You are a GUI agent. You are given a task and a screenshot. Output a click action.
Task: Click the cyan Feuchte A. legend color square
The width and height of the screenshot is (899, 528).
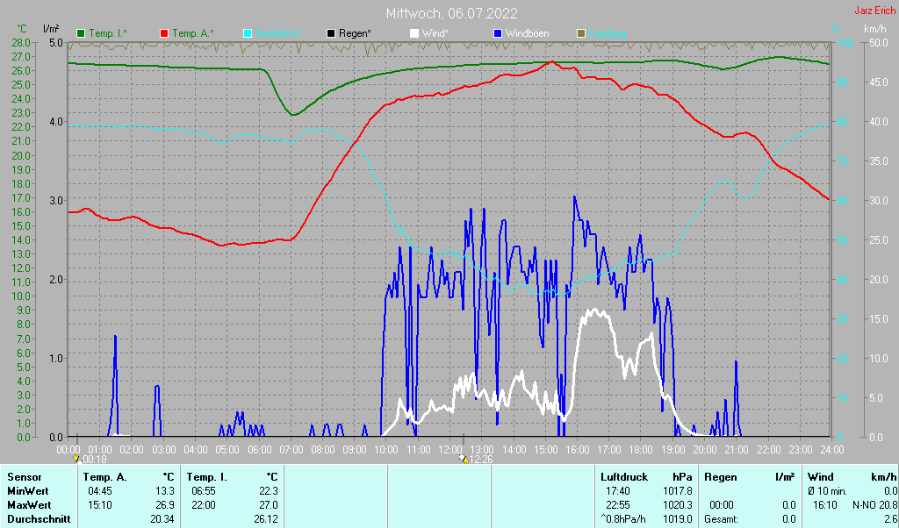click(248, 34)
